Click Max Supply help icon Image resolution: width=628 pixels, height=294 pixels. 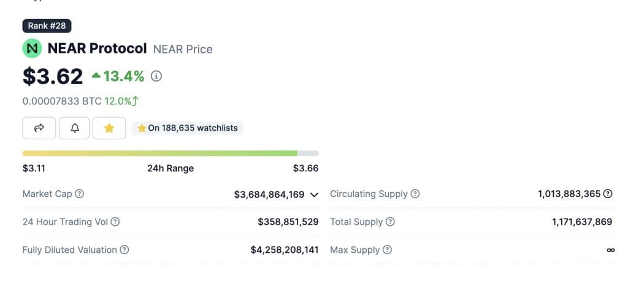(x=387, y=250)
